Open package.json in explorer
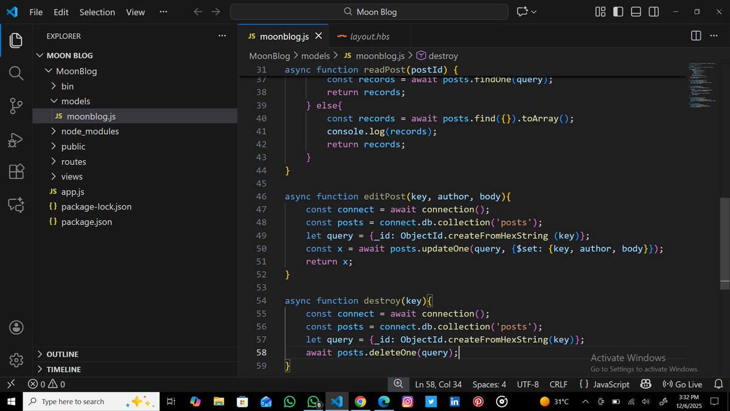The image size is (730, 411). 134,222
